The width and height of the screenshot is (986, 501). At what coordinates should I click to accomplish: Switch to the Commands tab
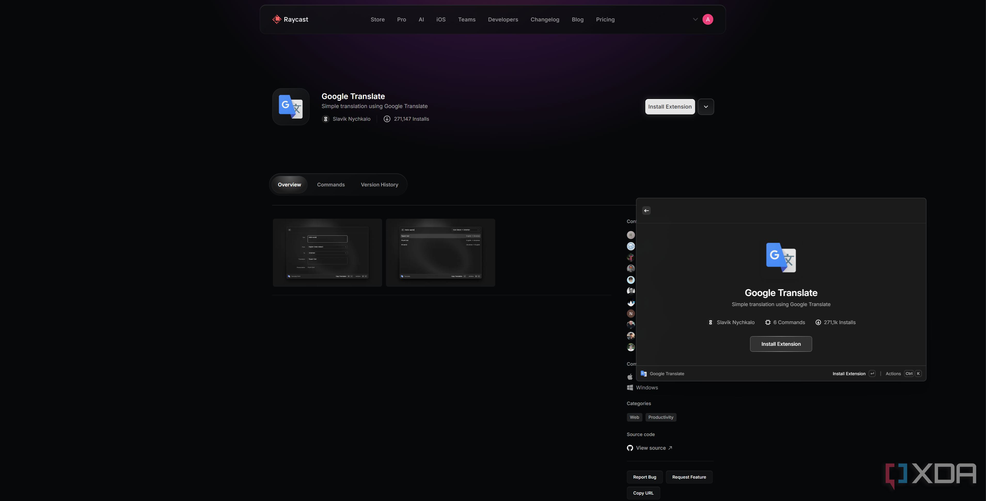331,185
